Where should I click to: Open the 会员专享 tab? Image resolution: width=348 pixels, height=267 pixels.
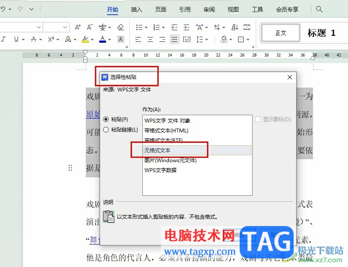point(287,9)
